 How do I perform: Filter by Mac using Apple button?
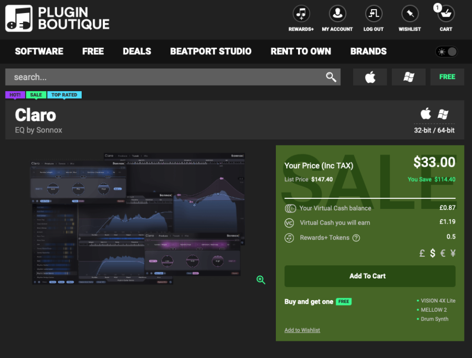tap(370, 77)
